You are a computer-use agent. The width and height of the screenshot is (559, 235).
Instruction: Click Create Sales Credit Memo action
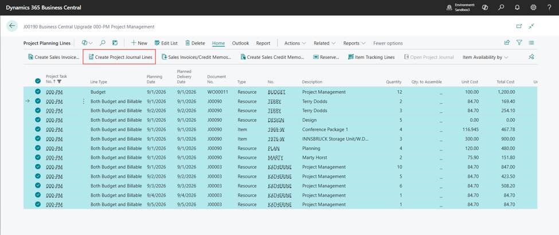click(272, 57)
